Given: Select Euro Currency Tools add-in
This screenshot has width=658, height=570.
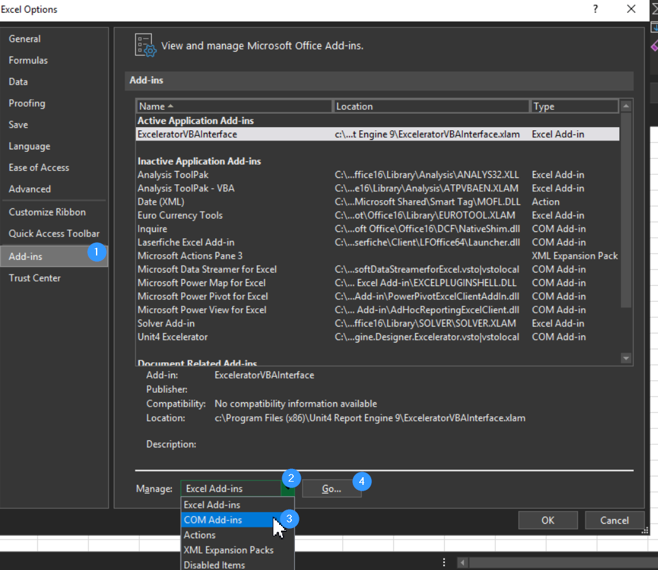Looking at the screenshot, I should click(378, 215).
